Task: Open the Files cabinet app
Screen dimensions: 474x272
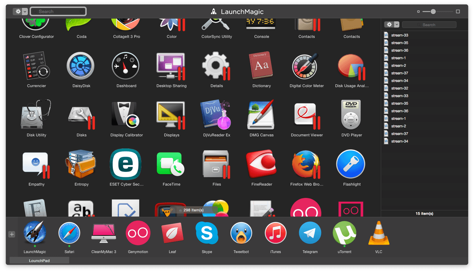Action: [x=217, y=165]
